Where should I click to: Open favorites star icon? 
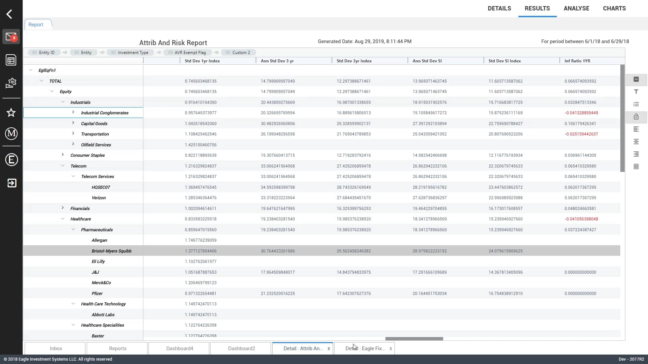[11, 113]
